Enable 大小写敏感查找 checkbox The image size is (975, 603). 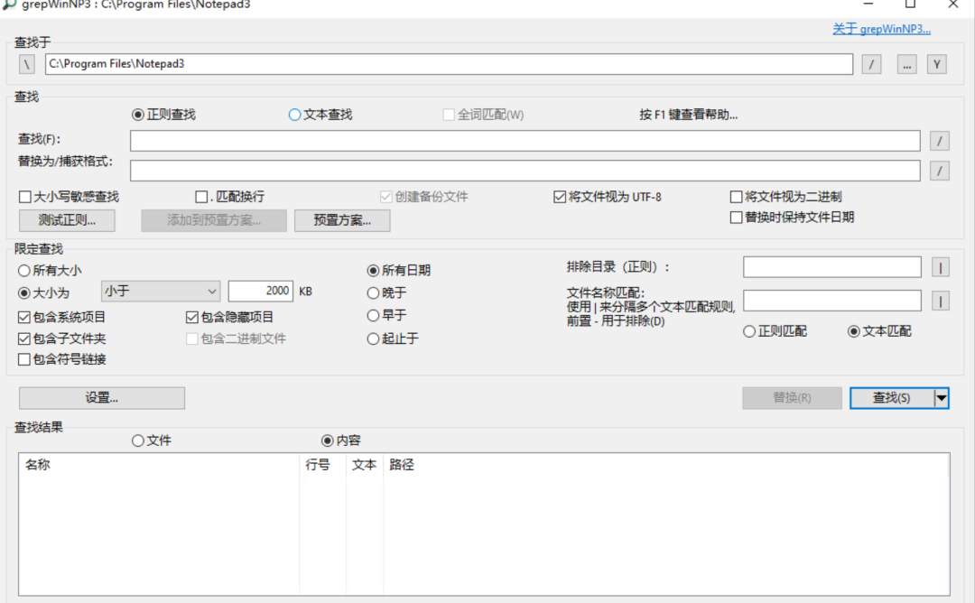click(x=24, y=197)
